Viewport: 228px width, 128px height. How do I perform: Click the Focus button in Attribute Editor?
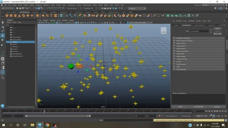coord(218,28)
